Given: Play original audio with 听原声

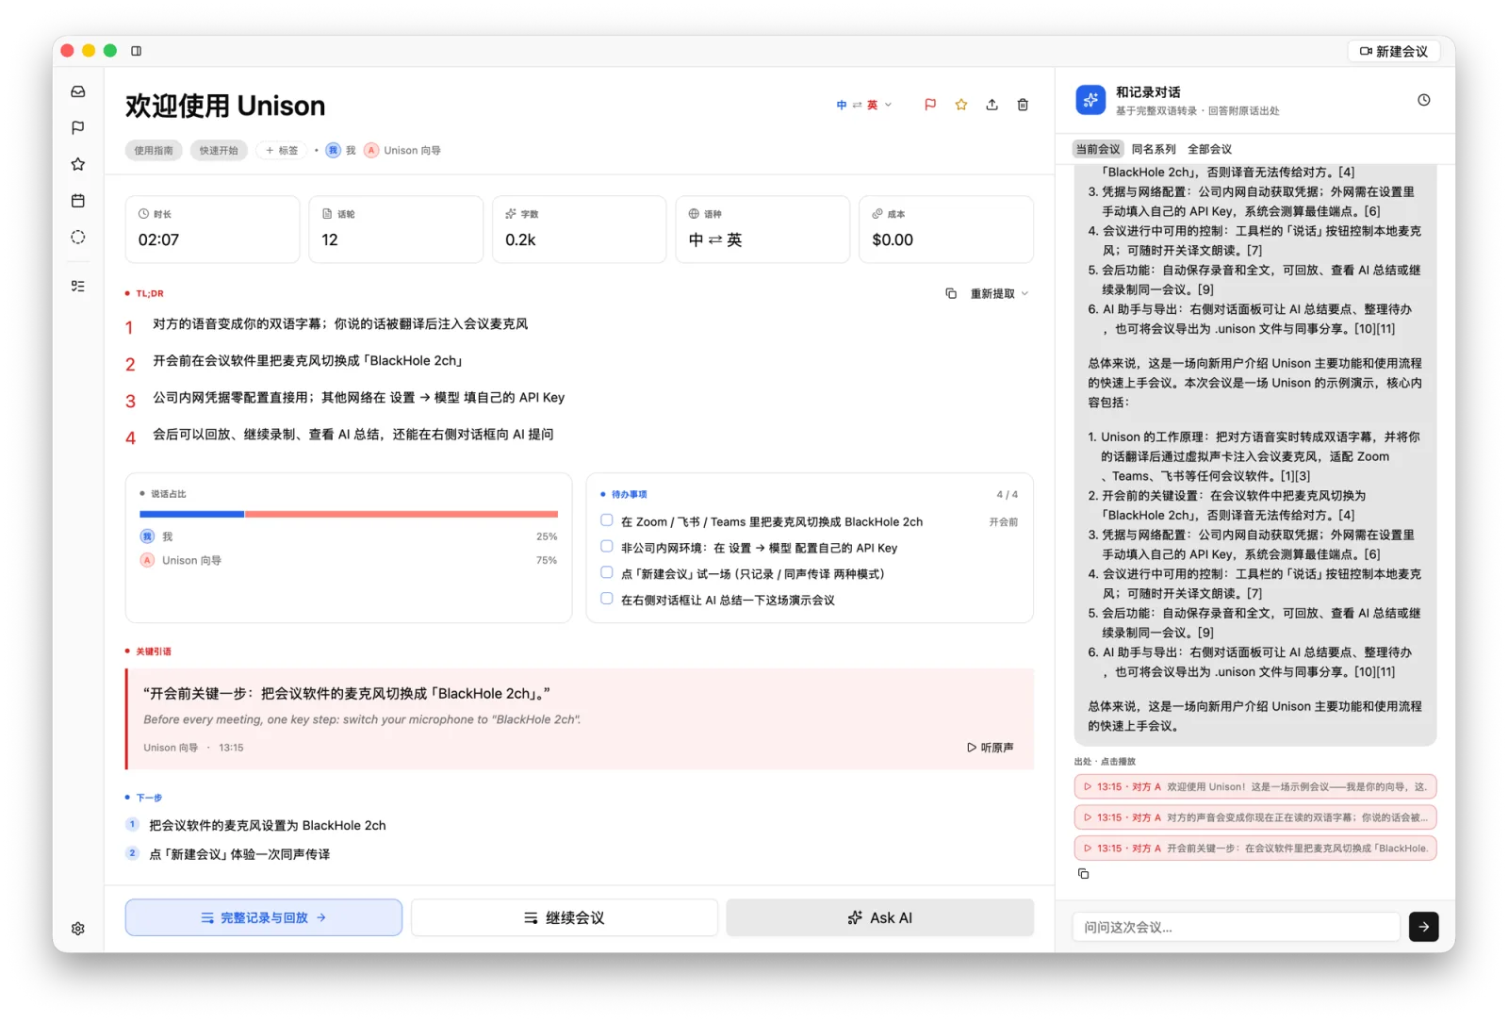Looking at the screenshot, I should [x=990, y=748].
